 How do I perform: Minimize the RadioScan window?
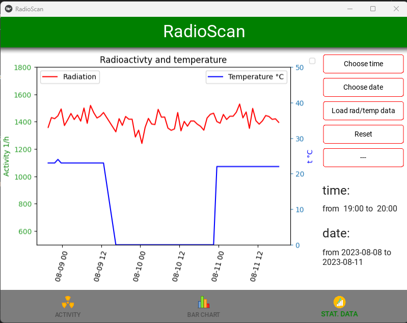point(350,9)
